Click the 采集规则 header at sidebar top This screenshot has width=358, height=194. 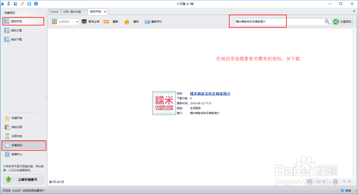click(x=10, y=13)
